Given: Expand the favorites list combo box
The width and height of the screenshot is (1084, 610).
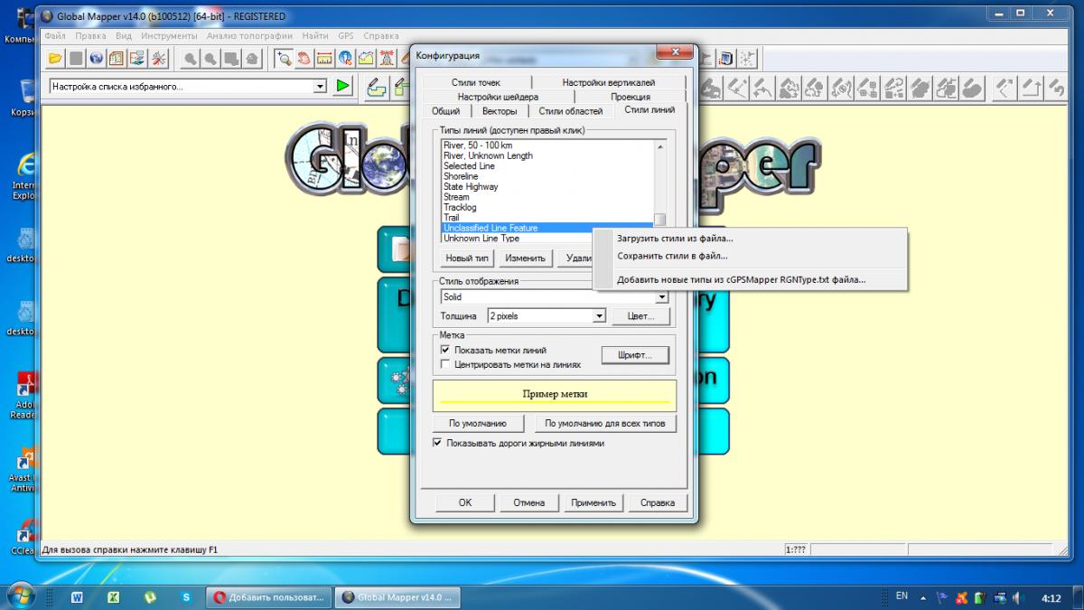Looking at the screenshot, I should tap(319, 87).
